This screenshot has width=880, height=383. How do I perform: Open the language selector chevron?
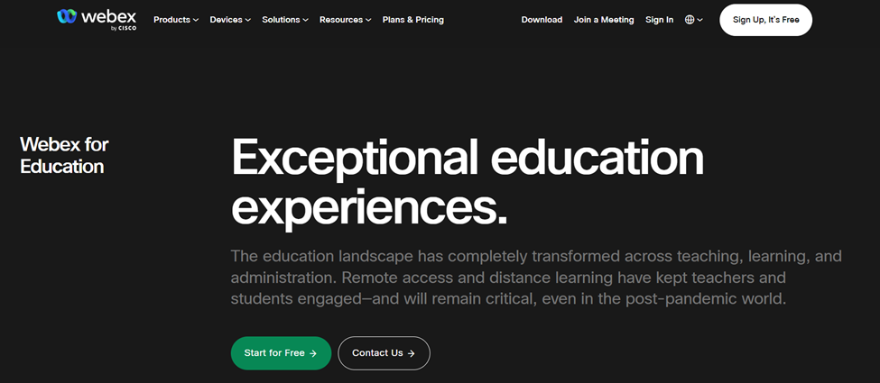click(700, 20)
